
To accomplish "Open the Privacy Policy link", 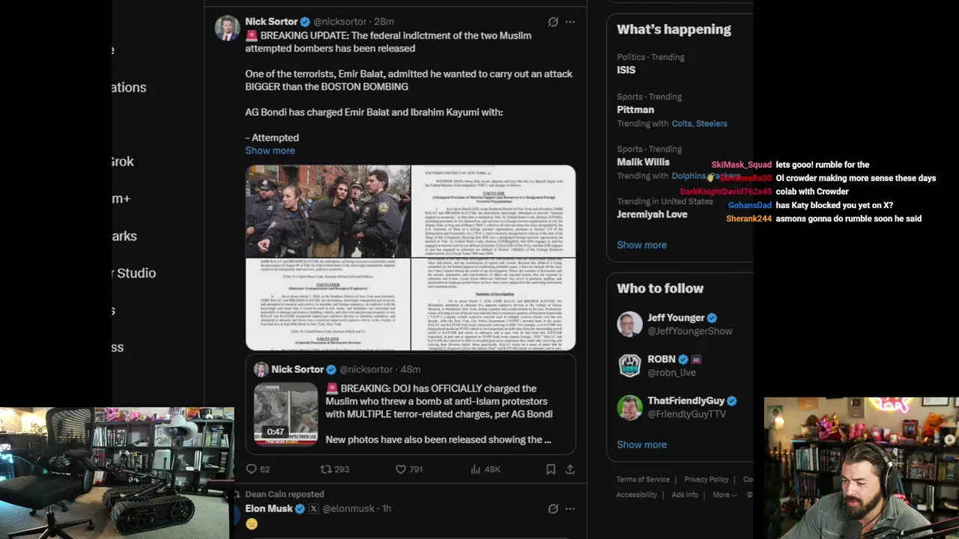I will point(706,479).
